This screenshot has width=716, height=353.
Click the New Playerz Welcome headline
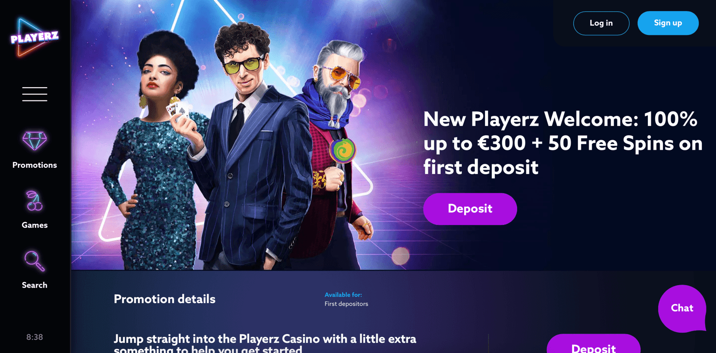[x=563, y=143]
